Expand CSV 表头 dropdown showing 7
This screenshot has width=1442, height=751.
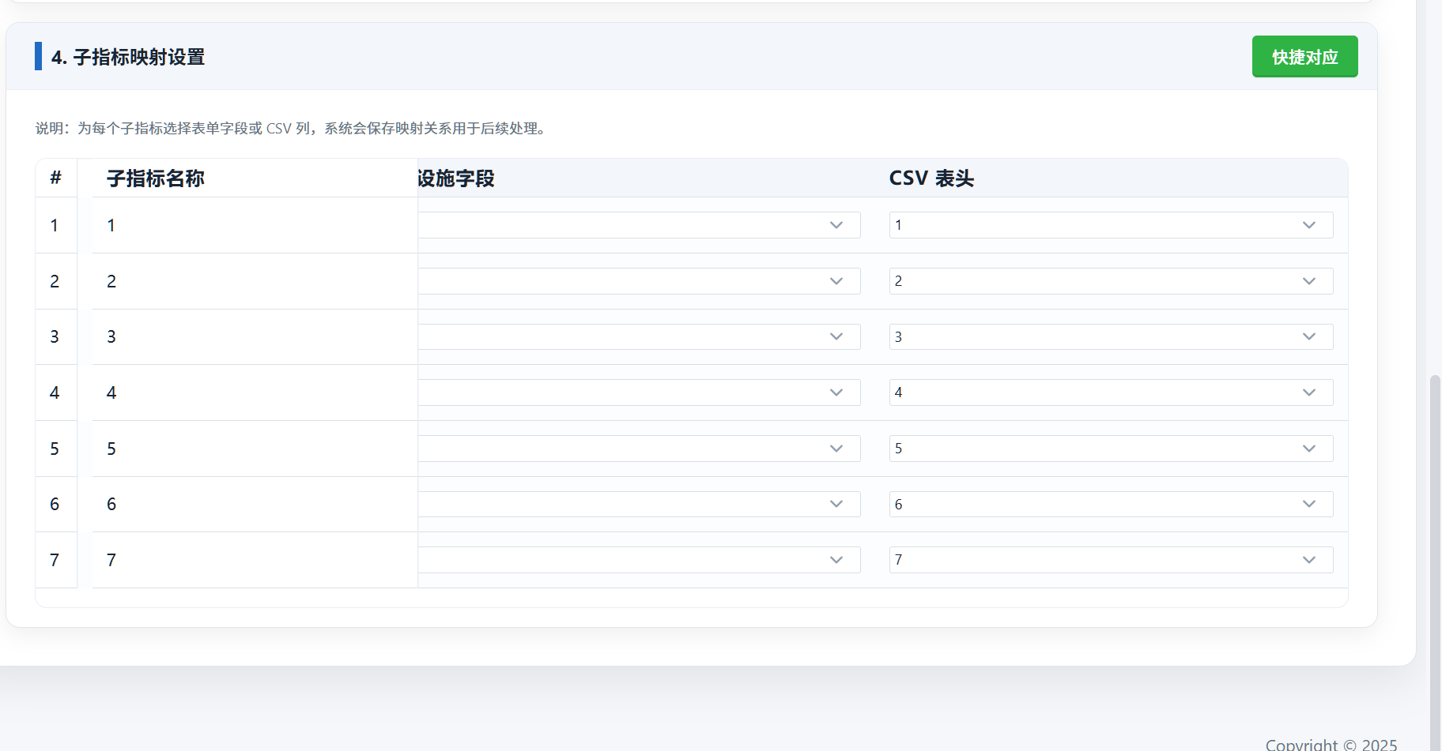point(1111,560)
